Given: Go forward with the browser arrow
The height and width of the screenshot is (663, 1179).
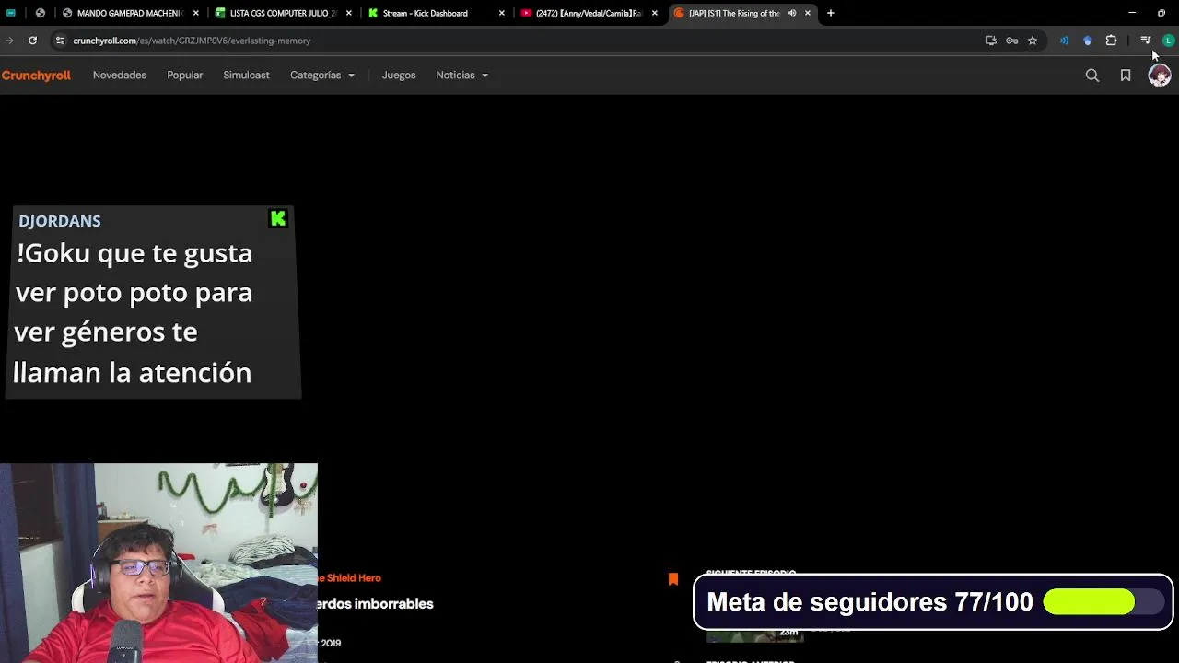Looking at the screenshot, I should (9, 41).
